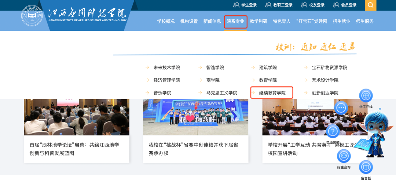Click the 学生登录 login link
Screen dimensions: 396x183
tap(249, 5)
